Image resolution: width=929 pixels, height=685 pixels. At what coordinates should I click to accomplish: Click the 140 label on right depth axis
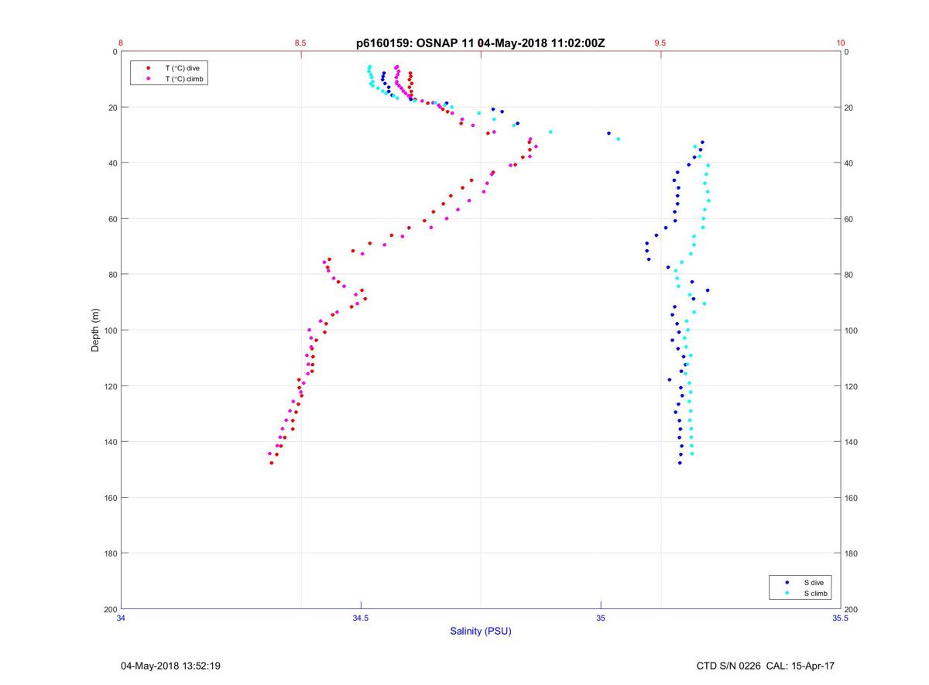tap(852, 442)
